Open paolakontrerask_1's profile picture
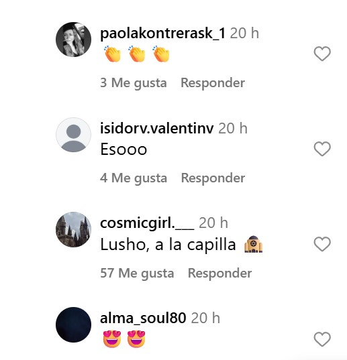 click(x=73, y=40)
